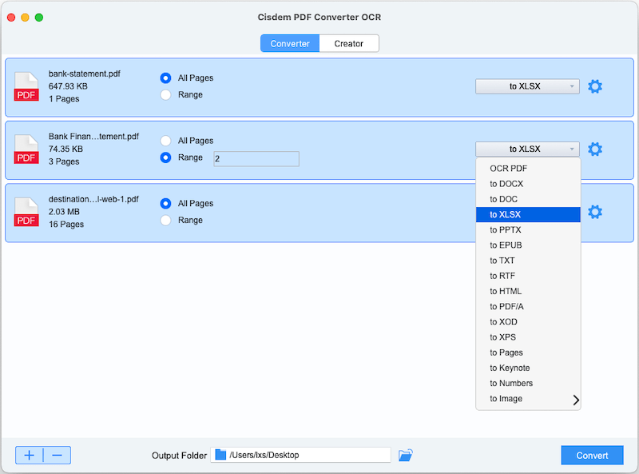Click the page range input field
The height and width of the screenshot is (474, 639).
pos(256,159)
